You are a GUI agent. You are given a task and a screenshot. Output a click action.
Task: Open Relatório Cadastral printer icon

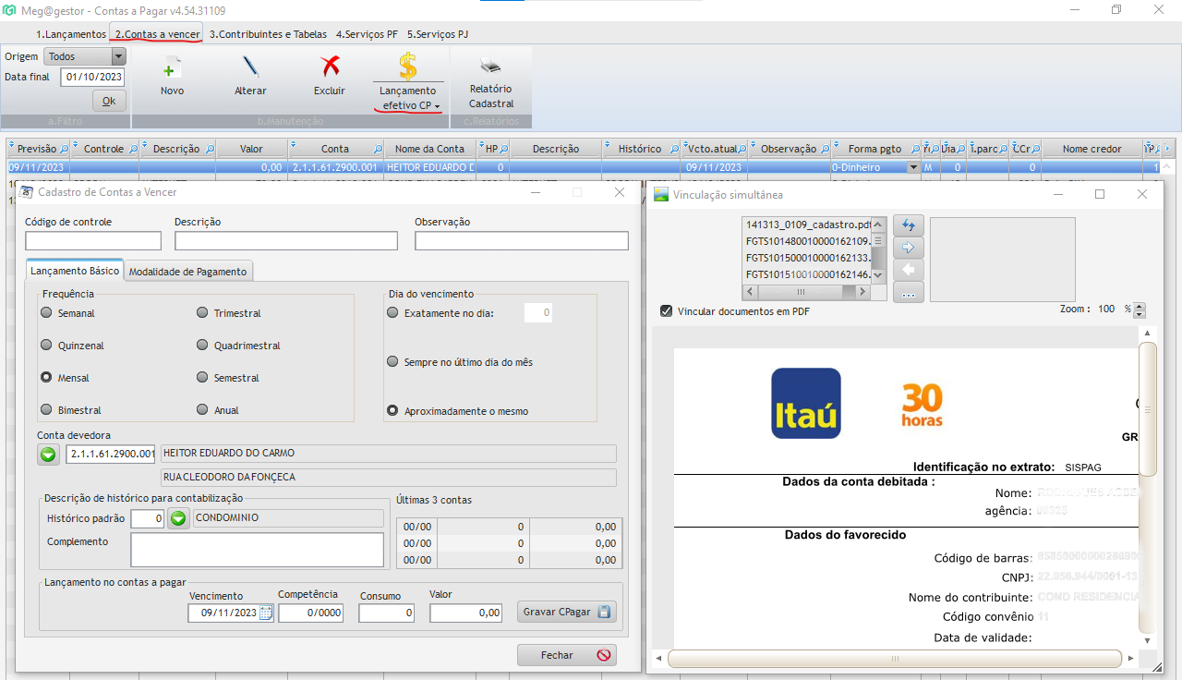tap(490, 67)
